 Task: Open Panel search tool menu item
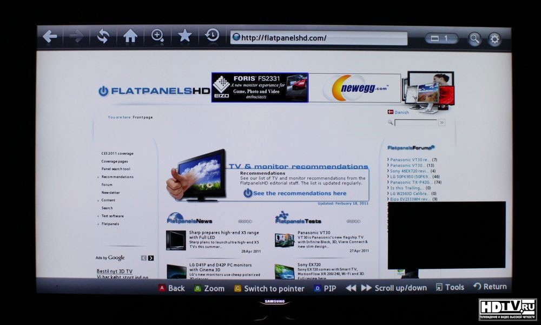pyautogui.click(x=116, y=169)
